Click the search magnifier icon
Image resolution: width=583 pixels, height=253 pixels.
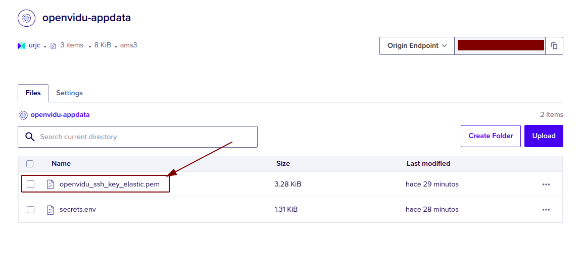coord(30,137)
